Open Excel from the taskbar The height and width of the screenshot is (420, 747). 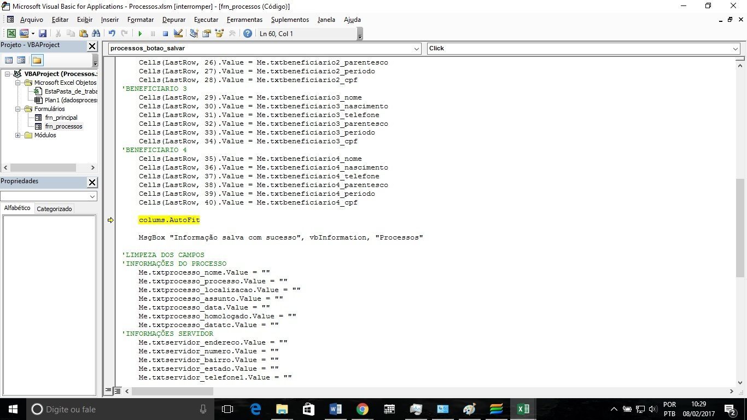click(x=523, y=409)
